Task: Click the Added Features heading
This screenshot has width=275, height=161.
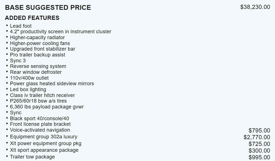Action: pyautogui.click(x=32, y=18)
